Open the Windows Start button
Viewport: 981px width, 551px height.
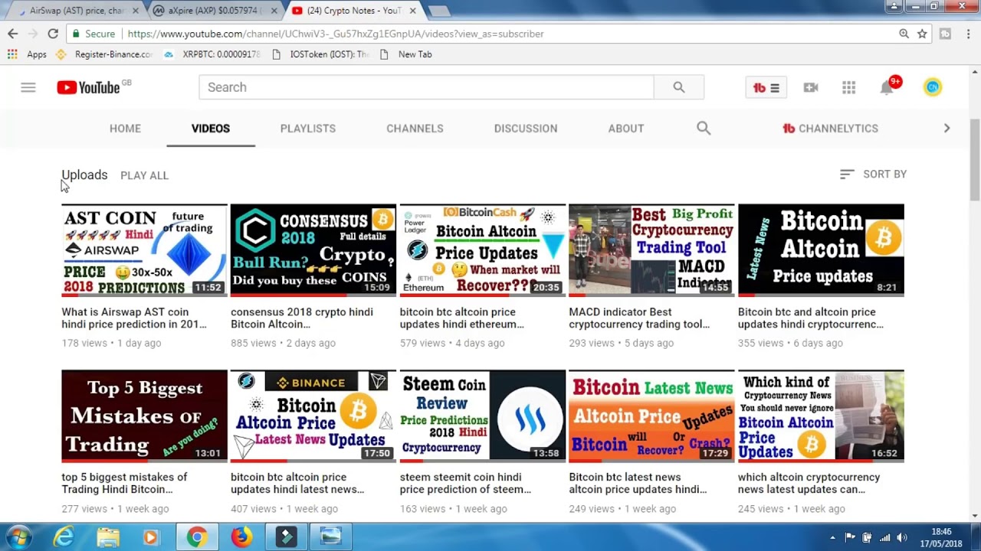coord(18,537)
